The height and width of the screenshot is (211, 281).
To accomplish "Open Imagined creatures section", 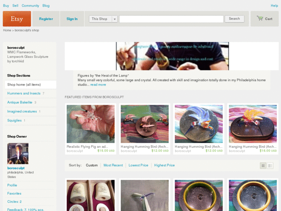I will point(22,112).
